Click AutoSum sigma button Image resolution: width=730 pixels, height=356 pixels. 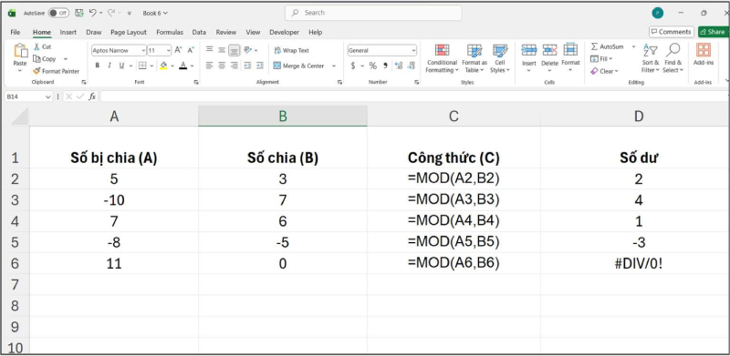[607, 47]
